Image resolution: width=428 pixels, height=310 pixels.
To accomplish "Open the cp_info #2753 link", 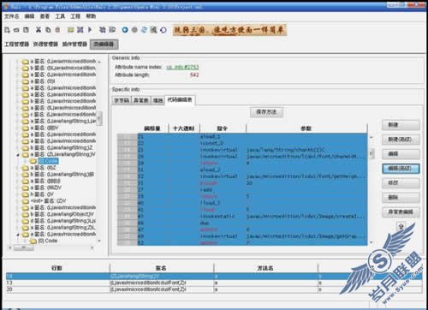I will (182, 67).
